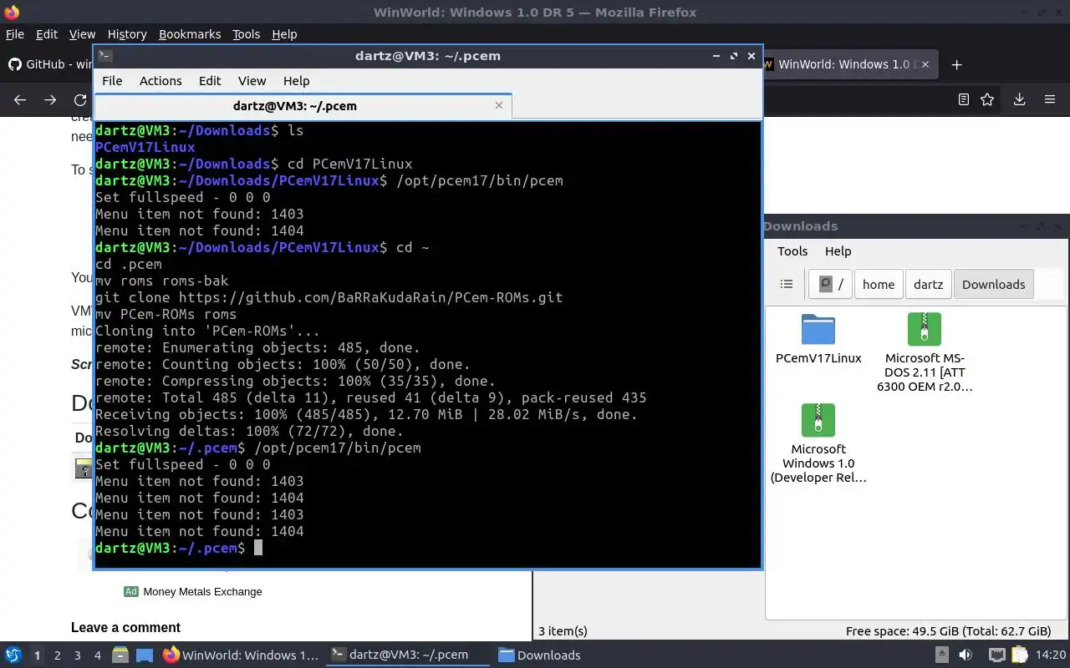Image resolution: width=1070 pixels, height=668 pixels.
Task: Open Firefox Help menu
Action: (284, 34)
